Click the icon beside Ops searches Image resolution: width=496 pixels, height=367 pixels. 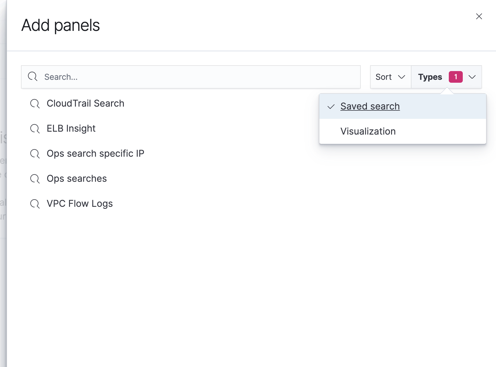pyautogui.click(x=35, y=179)
